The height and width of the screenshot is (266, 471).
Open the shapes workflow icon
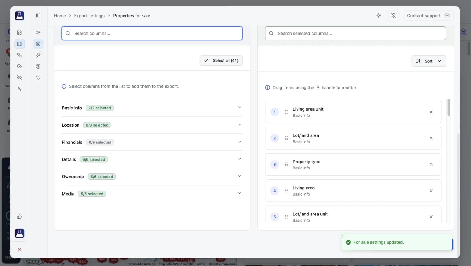(20, 55)
